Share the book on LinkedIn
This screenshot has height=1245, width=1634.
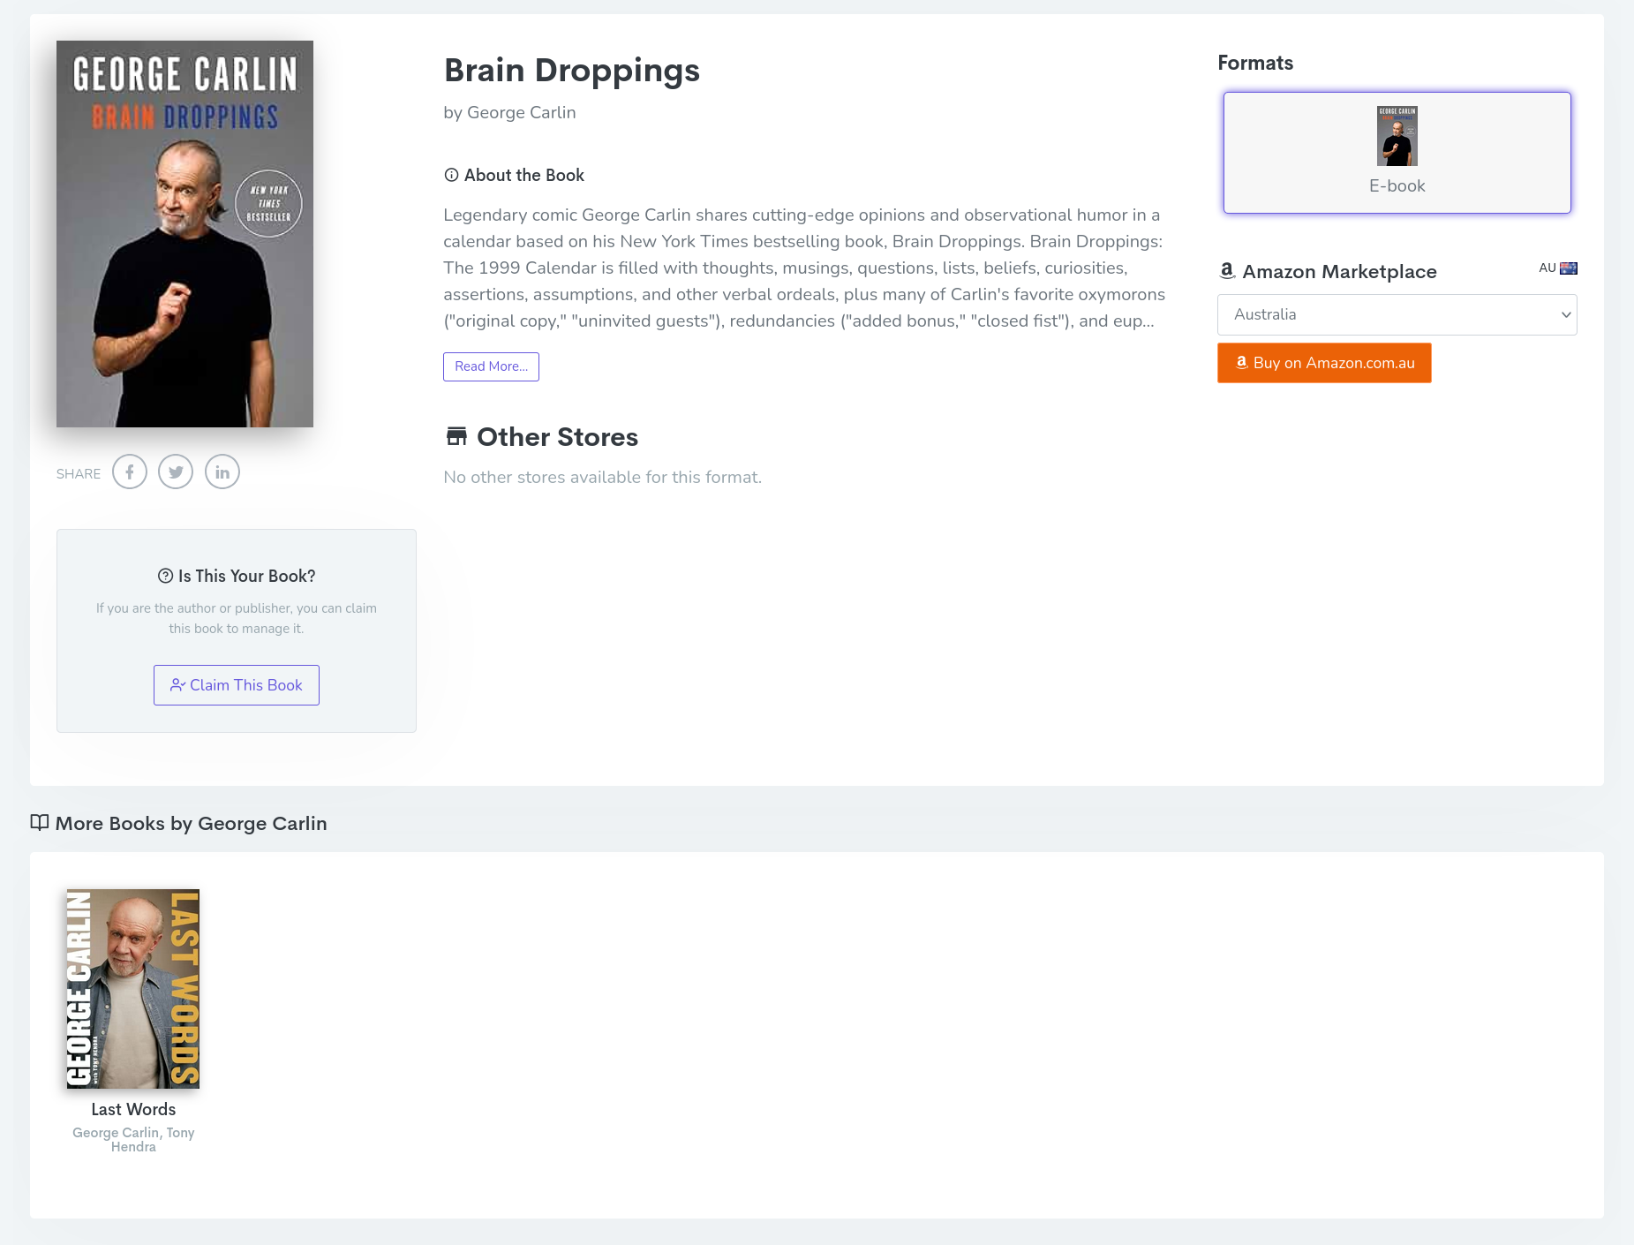pyautogui.click(x=222, y=472)
